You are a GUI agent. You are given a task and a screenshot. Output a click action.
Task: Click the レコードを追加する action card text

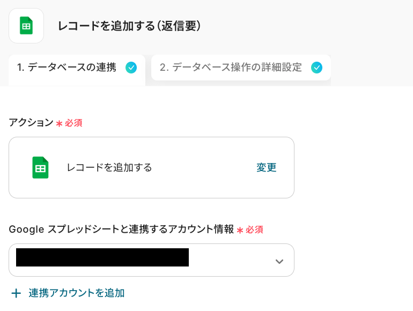click(109, 168)
